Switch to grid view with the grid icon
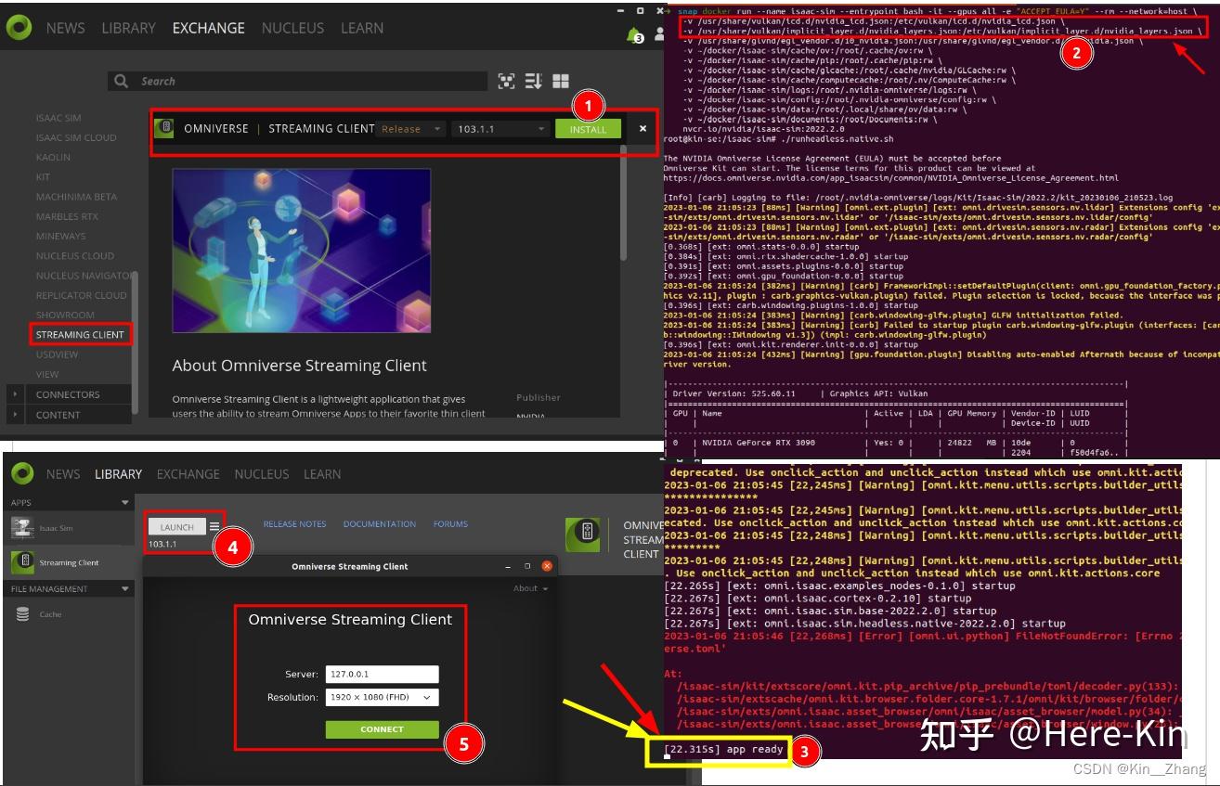Screen dimensions: 1220x786 point(561,82)
